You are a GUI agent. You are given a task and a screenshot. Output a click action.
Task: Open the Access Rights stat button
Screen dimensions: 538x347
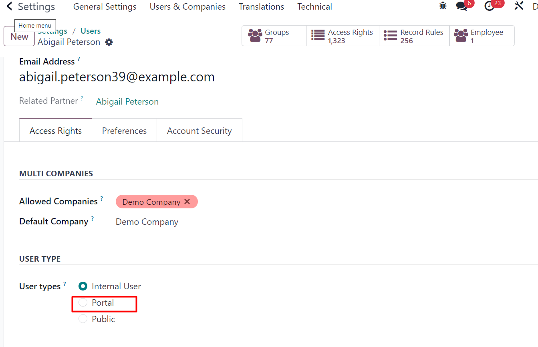coord(343,36)
